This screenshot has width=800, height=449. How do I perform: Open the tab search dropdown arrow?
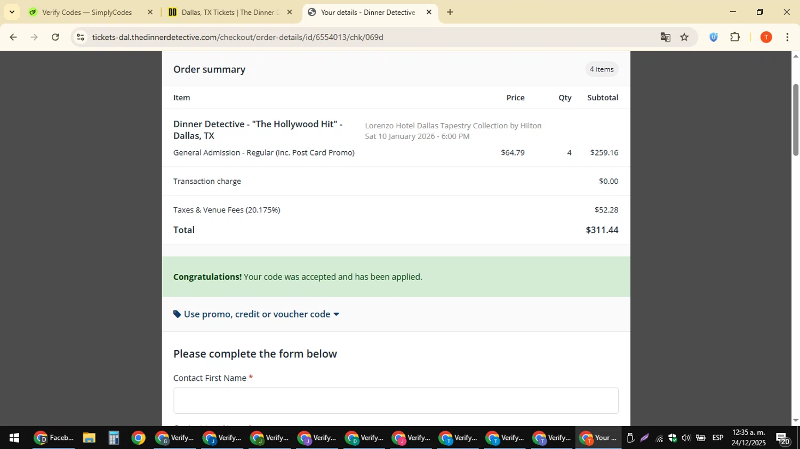tap(12, 12)
